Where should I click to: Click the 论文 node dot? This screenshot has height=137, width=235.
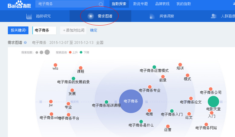point(189,114)
